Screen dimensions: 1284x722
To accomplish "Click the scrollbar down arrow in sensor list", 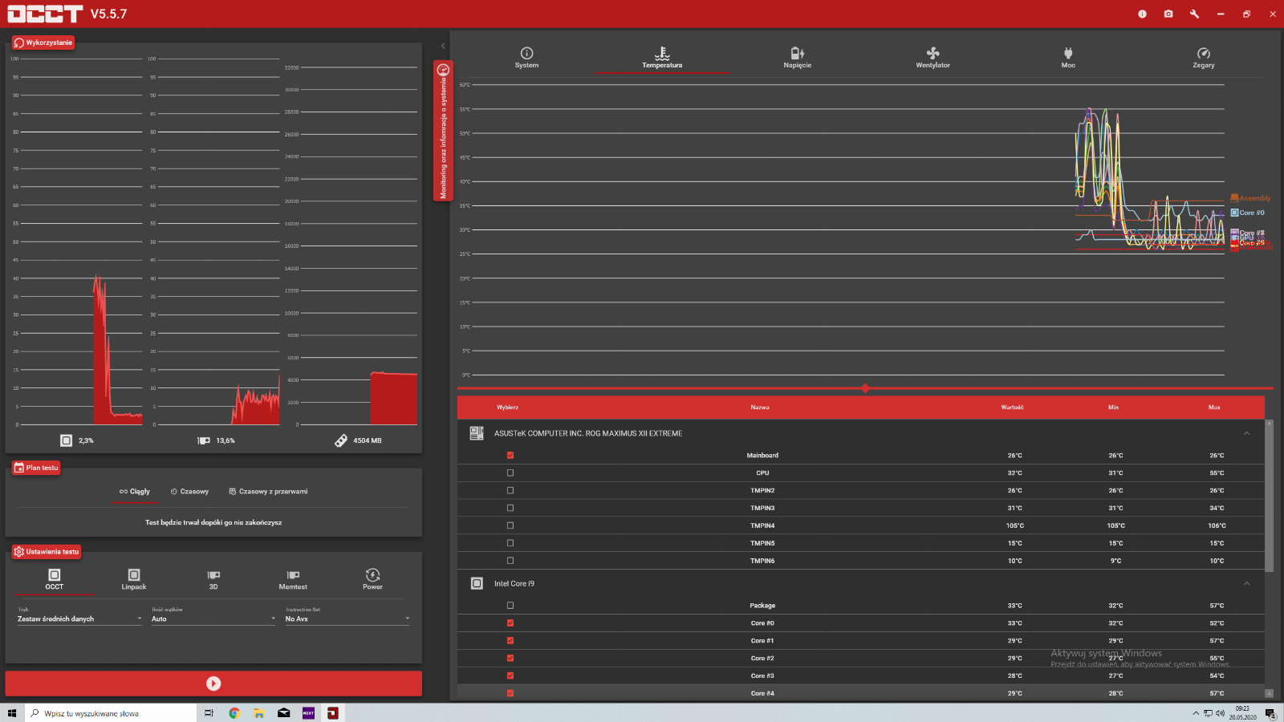I will click(x=1269, y=693).
